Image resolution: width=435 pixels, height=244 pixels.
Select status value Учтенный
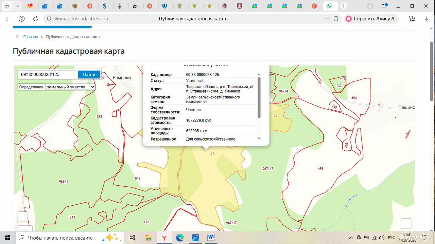pyautogui.click(x=195, y=81)
